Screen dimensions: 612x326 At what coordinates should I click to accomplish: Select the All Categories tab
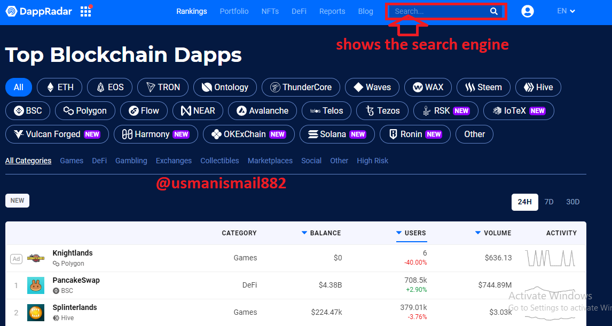coord(28,161)
